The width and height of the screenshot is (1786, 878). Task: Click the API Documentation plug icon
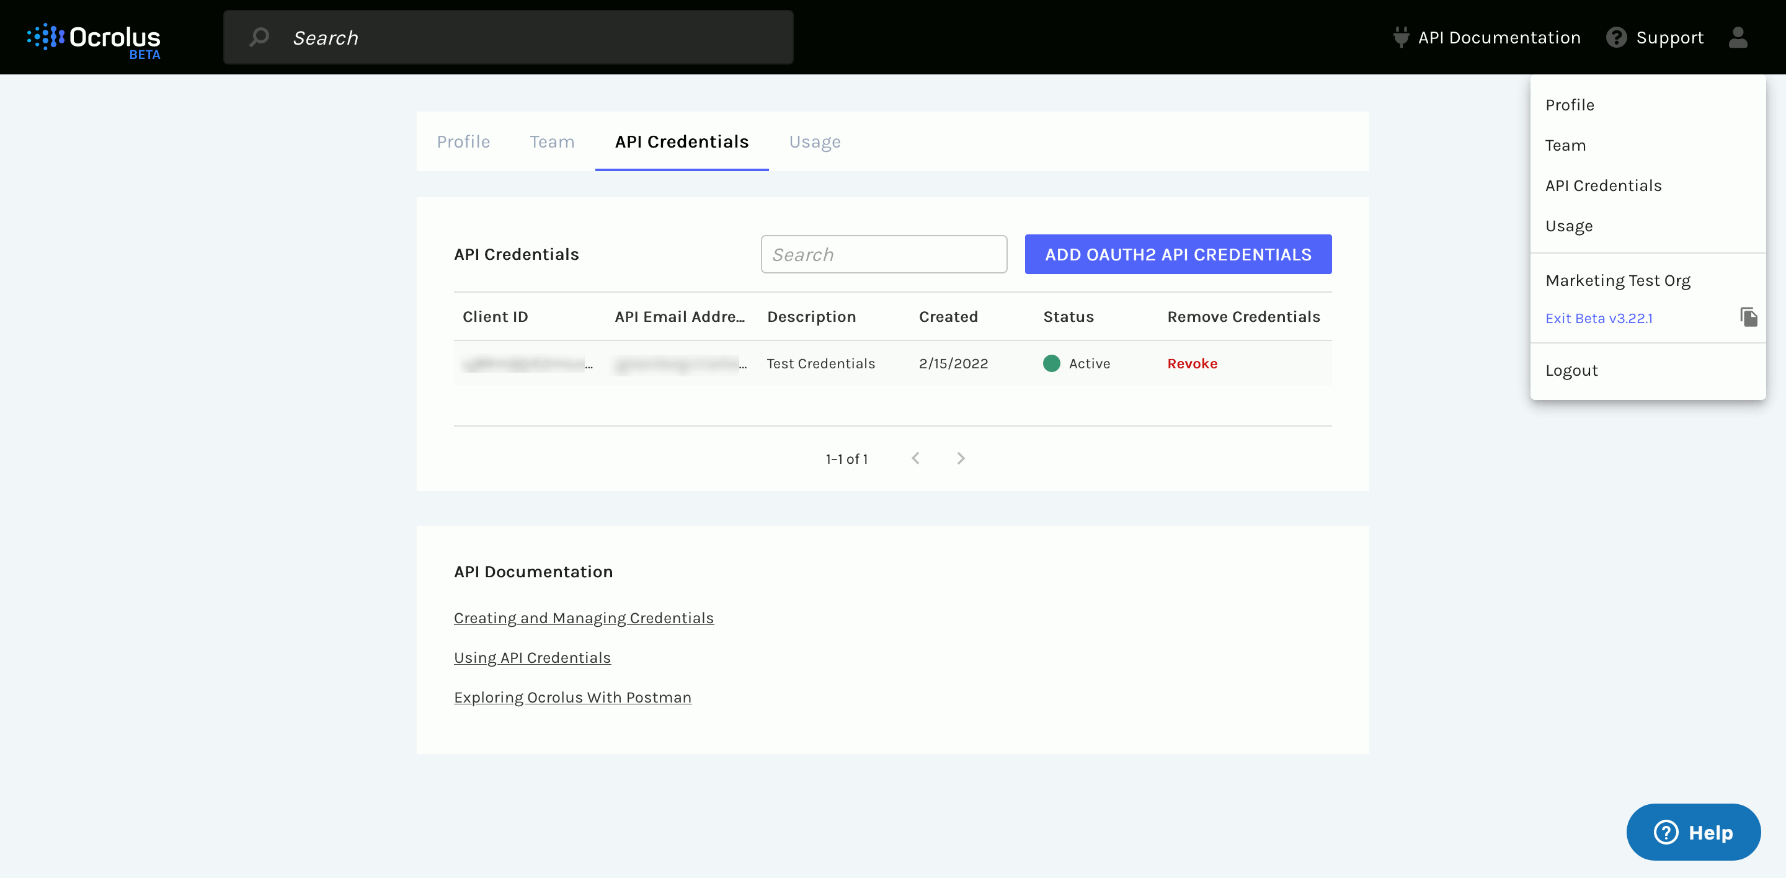click(x=1400, y=37)
